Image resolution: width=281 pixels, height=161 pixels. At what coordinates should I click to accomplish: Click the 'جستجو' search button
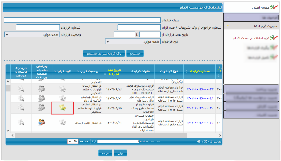point(135,53)
